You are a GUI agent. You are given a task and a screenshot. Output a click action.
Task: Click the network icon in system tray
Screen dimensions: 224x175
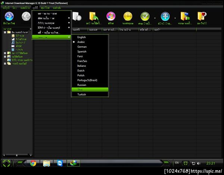[x=193, y=163]
